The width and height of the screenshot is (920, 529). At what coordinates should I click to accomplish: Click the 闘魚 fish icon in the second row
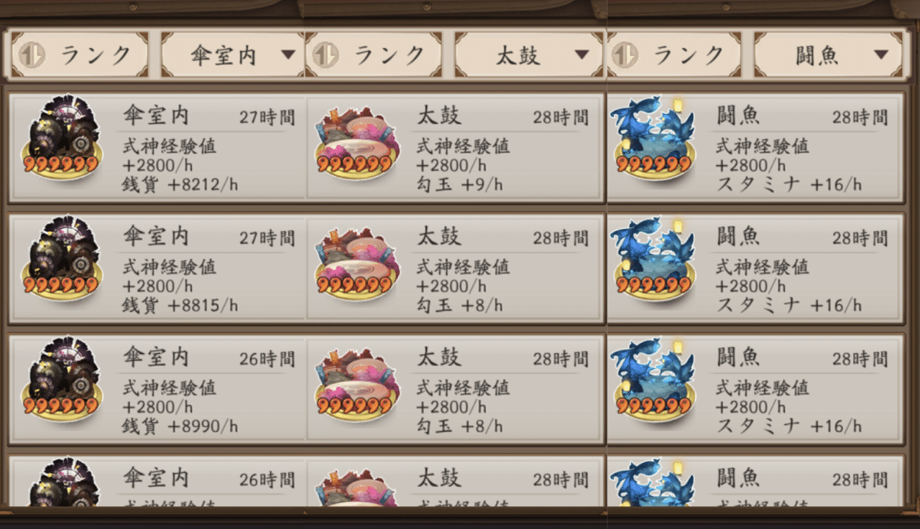(x=655, y=259)
